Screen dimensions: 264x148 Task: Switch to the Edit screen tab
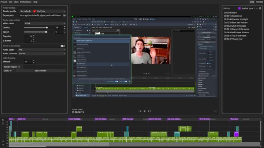[252, 2]
